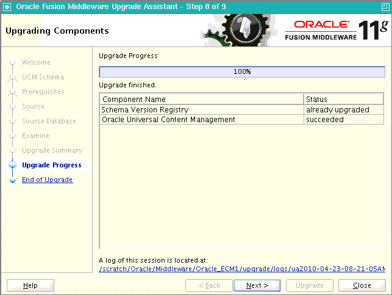Select the Schema Version Registry row
Viewport: 392px width, 295px height.
tap(241, 110)
